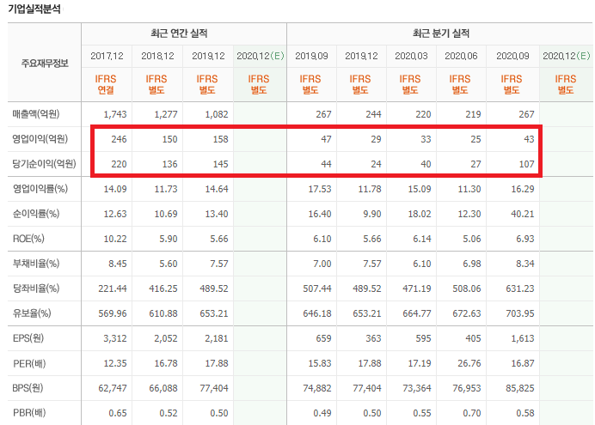Select the '최근 연간 실적' header

point(179,33)
